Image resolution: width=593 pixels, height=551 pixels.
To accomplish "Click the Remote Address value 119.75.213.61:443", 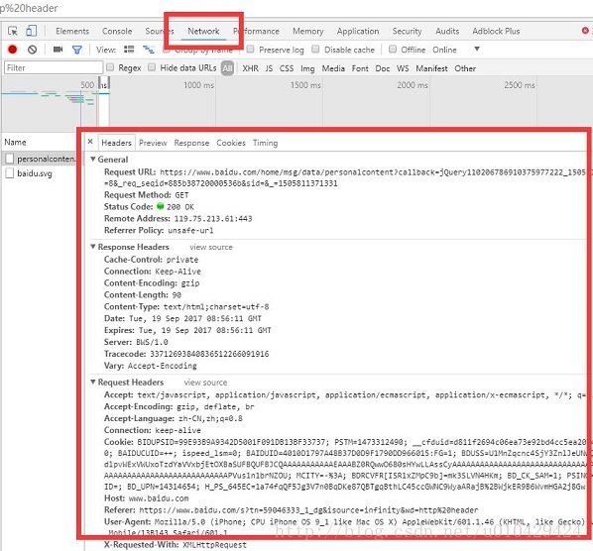I will coord(213,218).
